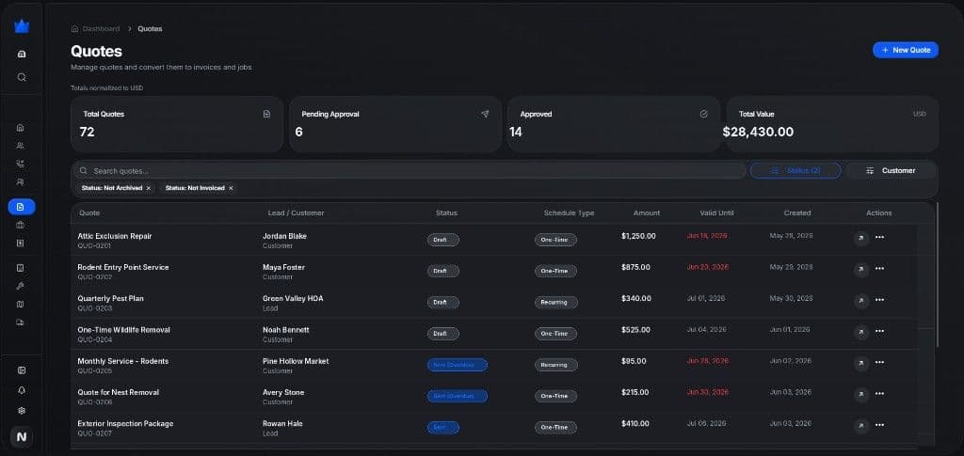Expand more actions for Quote for Nest Removal
Viewport: 964px width, 456px height.
[x=880, y=394]
